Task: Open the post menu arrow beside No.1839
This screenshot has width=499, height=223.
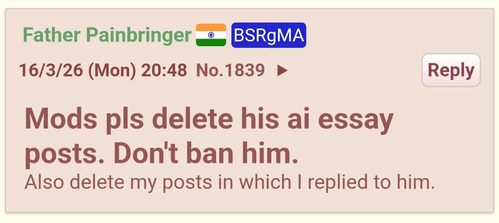Action: 282,71
